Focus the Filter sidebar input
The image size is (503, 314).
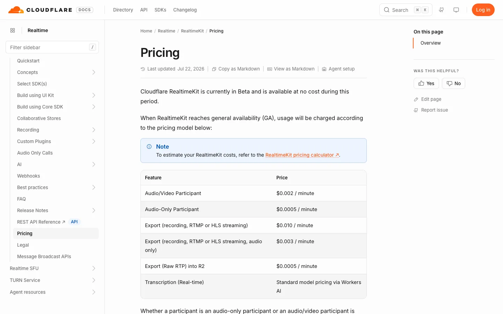click(52, 47)
